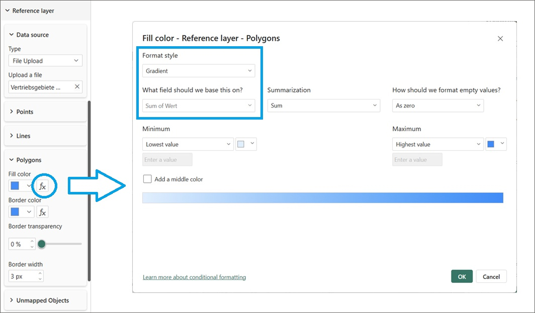This screenshot has width=535, height=313.
Task: Open conditional formatting fx for Border color
Action: coord(42,212)
